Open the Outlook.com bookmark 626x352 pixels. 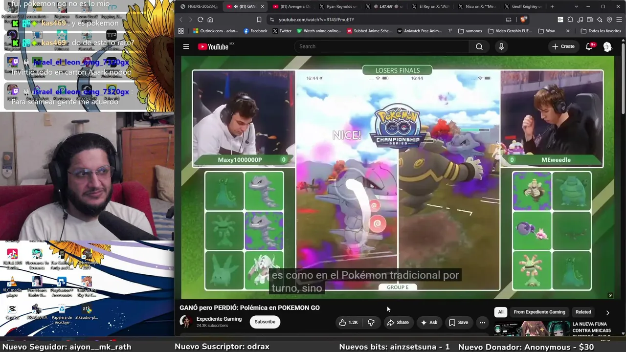[215, 31]
